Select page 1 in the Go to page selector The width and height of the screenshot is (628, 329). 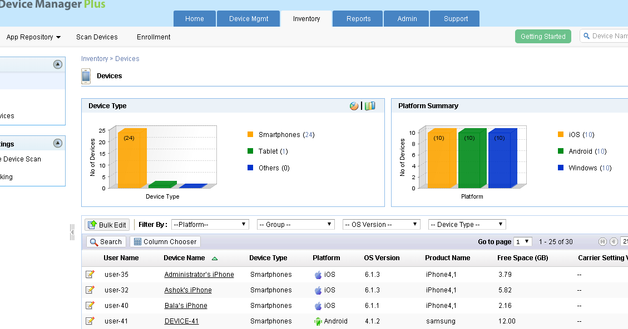(523, 241)
